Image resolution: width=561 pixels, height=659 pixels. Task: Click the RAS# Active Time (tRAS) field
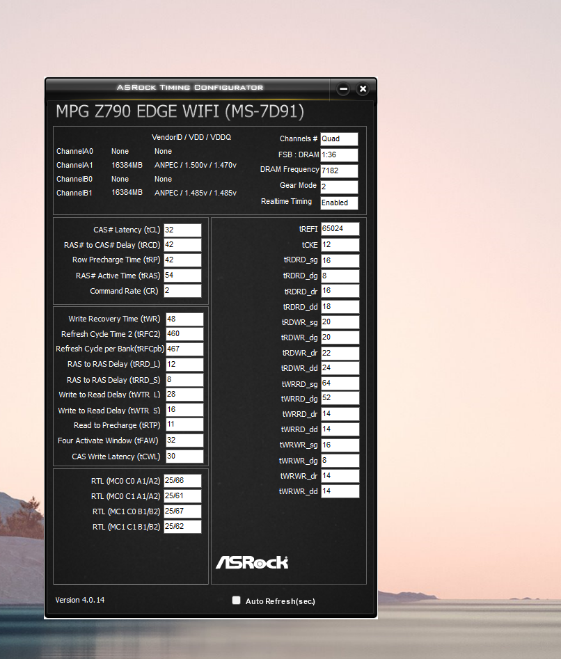coord(182,276)
